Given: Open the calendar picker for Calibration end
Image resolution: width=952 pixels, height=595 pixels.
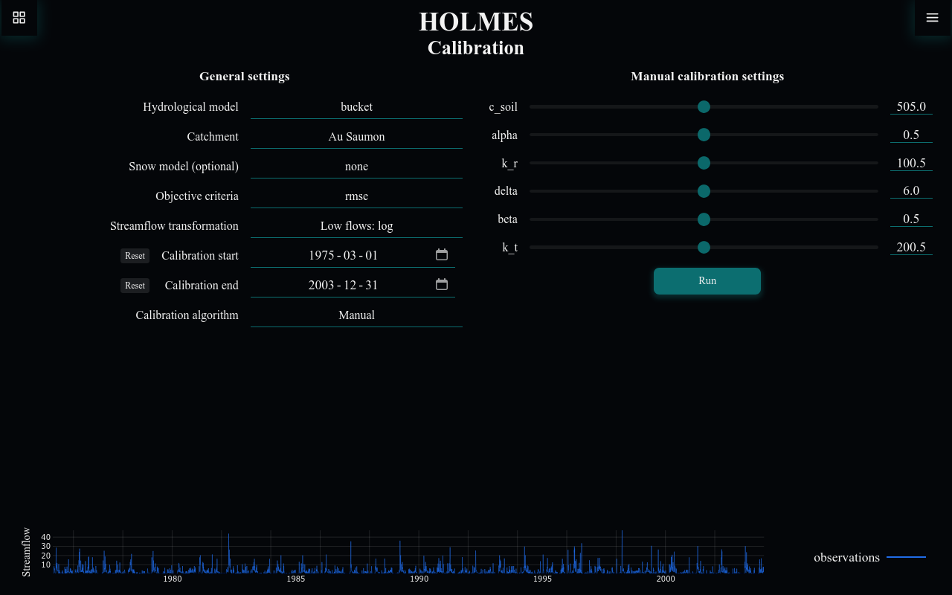Looking at the screenshot, I should (441, 284).
